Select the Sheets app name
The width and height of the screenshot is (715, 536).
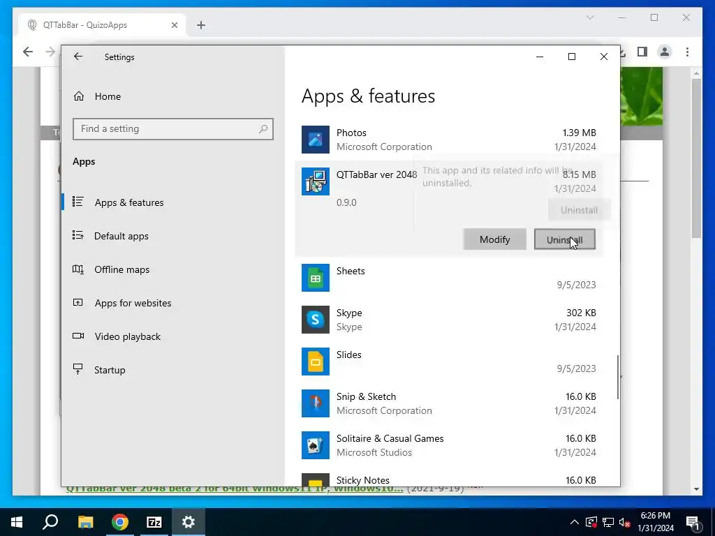pos(351,271)
